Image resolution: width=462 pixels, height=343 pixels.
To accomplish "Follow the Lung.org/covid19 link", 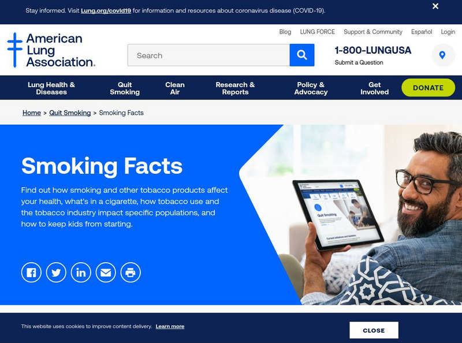I will [106, 10].
